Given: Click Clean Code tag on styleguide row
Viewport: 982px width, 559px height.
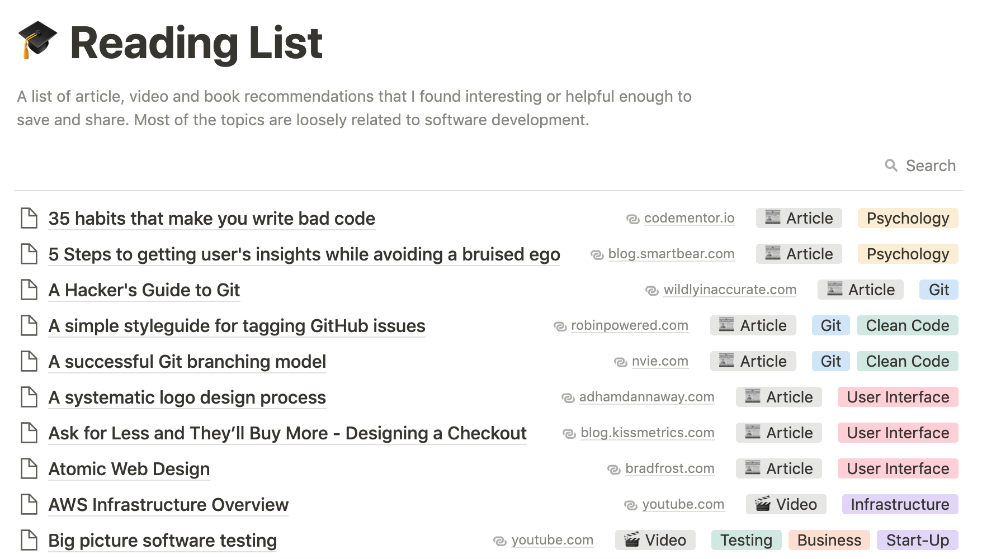Looking at the screenshot, I should point(907,325).
